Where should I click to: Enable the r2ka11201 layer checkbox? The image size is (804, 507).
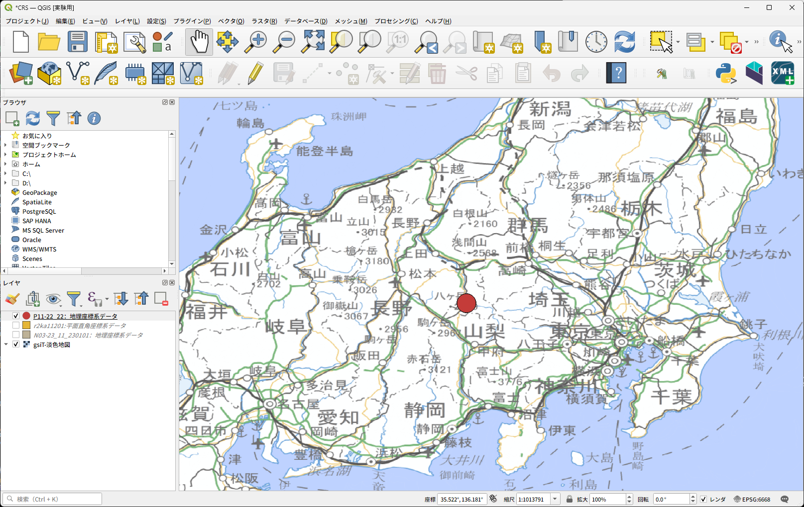click(x=16, y=326)
